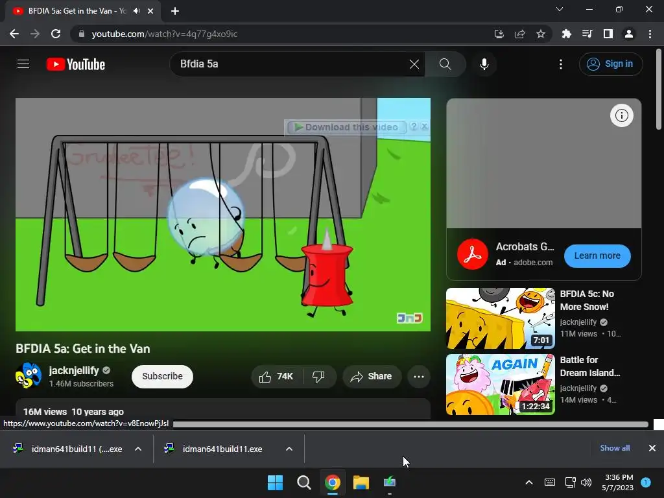Click the Sign in button
Screen dimensions: 664x498
click(x=611, y=64)
